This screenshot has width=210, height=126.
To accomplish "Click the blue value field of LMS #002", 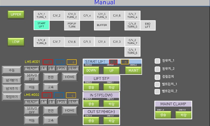I will pyautogui.click(x=59, y=95).
